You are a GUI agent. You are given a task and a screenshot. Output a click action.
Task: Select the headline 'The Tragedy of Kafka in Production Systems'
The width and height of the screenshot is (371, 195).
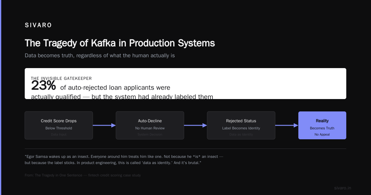[120, 43]
